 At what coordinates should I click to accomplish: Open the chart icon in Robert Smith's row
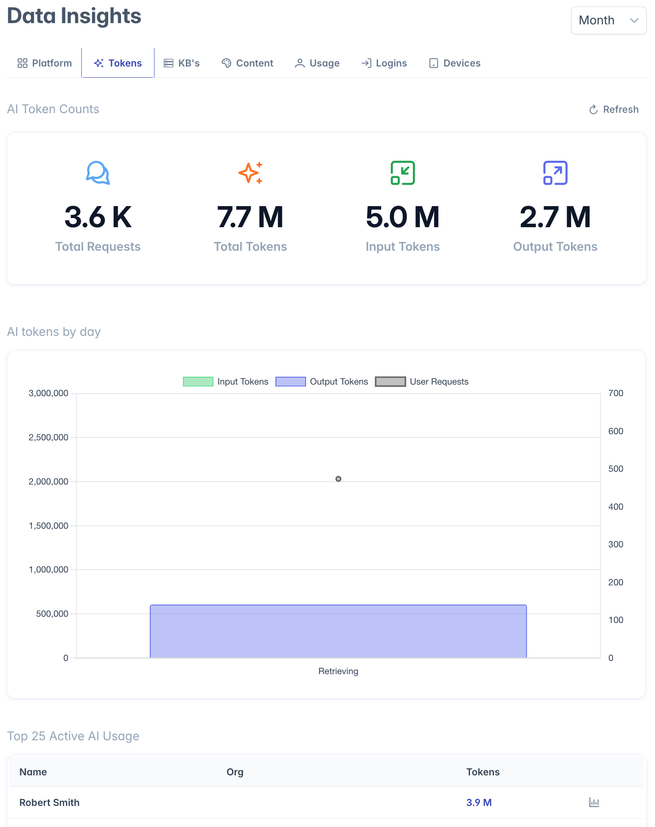(594, 802)
